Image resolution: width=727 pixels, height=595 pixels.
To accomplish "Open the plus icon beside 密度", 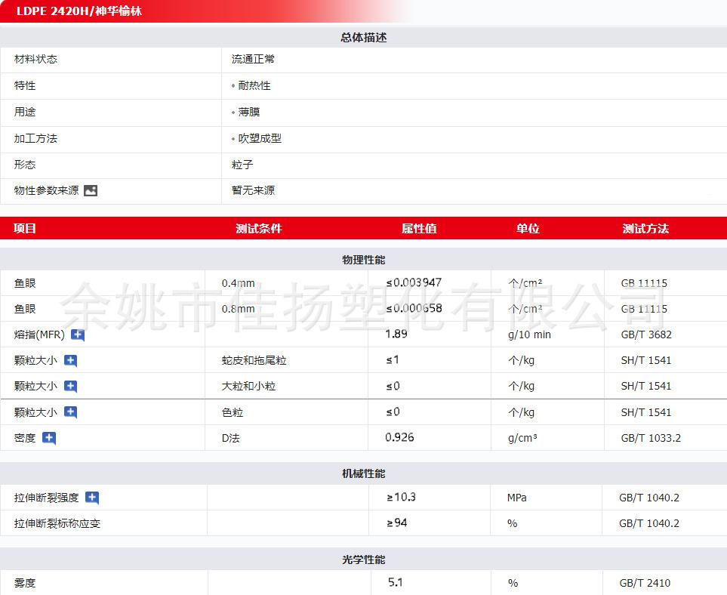I will point(49,438).
